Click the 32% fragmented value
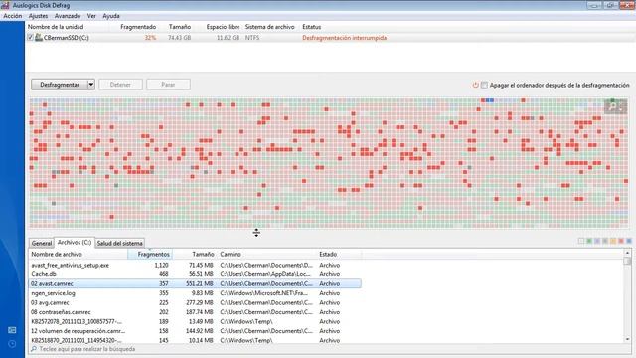Screen dimensions: 636x358 tap(150, 38)
